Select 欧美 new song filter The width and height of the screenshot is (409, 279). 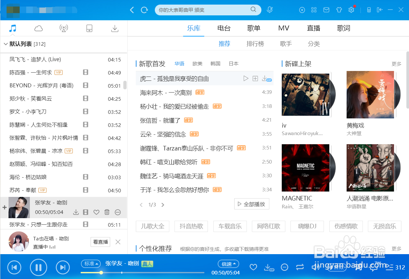pyautogui.click(x=197, y=63)
